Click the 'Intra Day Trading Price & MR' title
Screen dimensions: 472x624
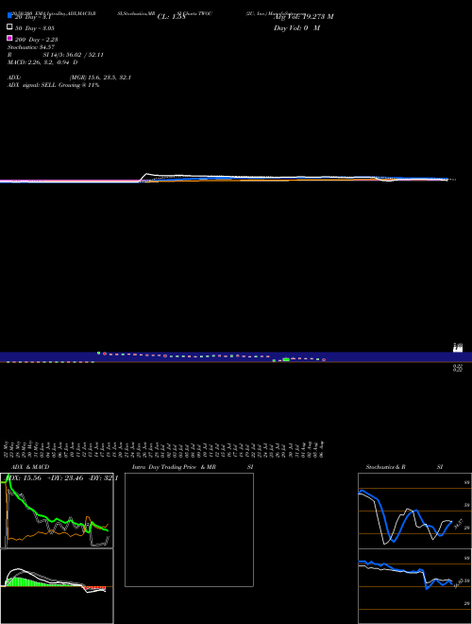174,467
